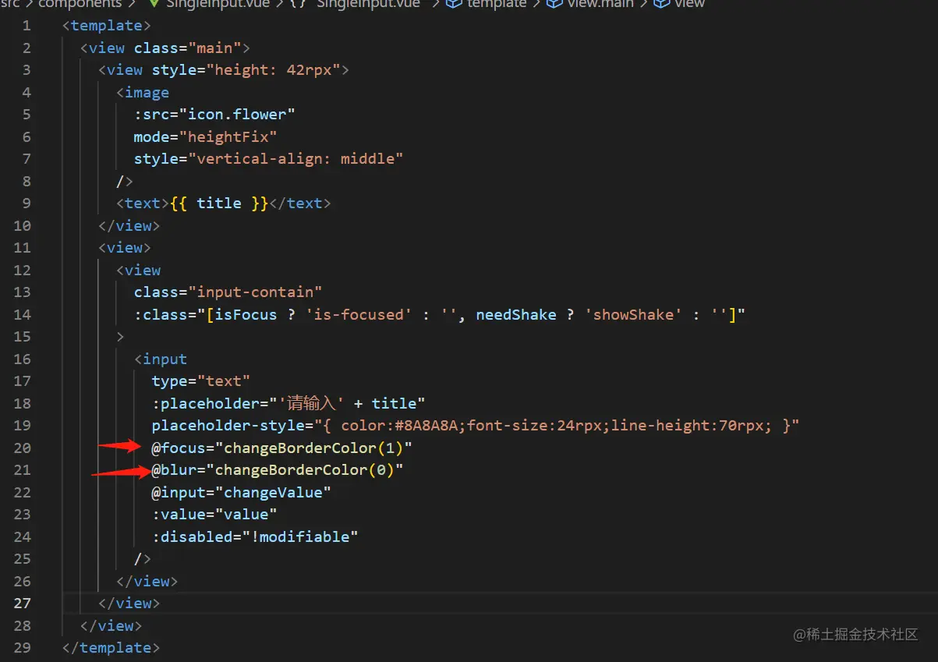Screen dimensions: 938x662
Task: Click the '/>' closing on line 25
Action: click(x=143, y=559)
